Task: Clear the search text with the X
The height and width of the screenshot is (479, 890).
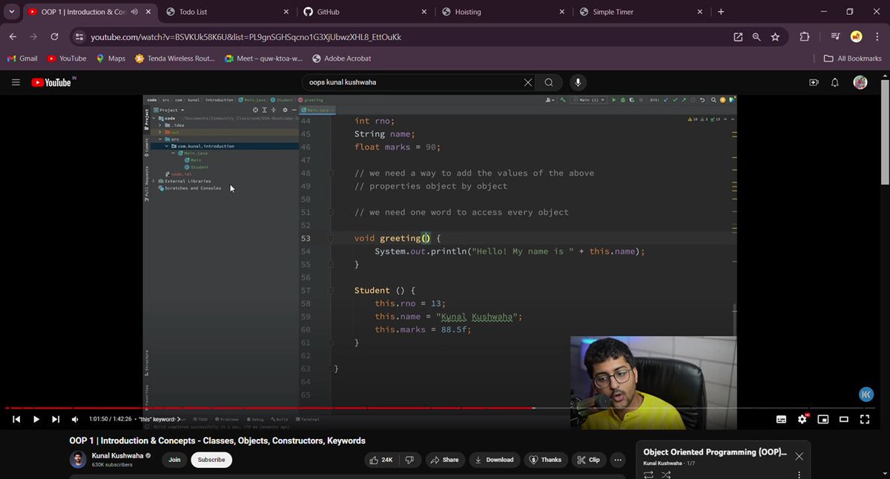Action: (528, 82)
